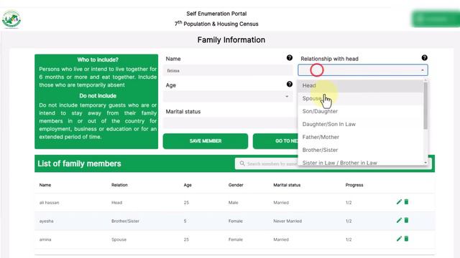Click the Age column header
The height and width of the screenshot is (258, 460).
[x=188, y=185]
